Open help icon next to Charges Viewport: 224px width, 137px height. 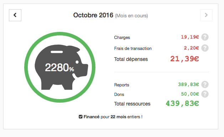[x=205, y=37]
